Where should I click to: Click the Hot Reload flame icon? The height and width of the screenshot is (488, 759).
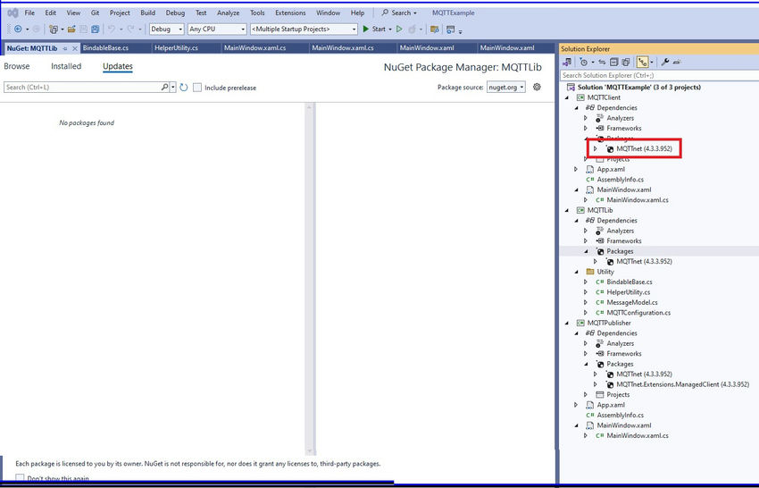(412, 29)
